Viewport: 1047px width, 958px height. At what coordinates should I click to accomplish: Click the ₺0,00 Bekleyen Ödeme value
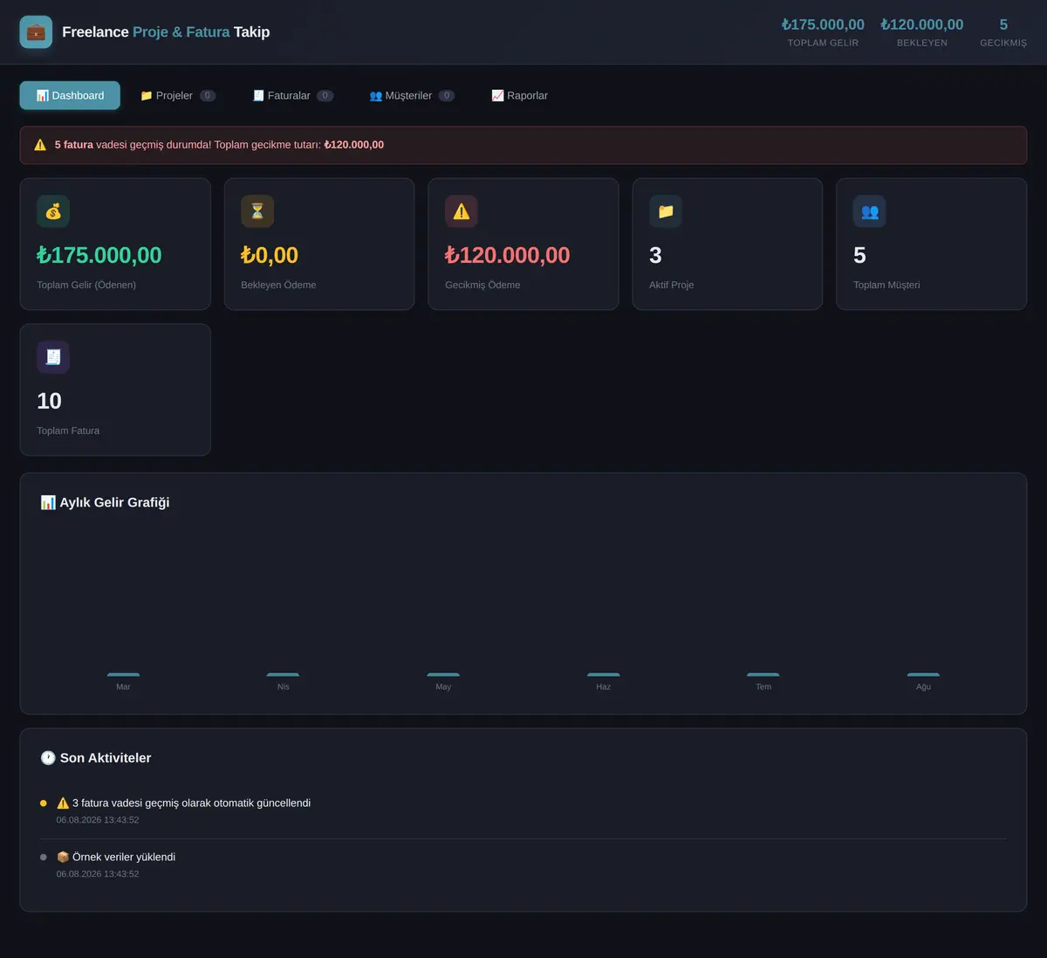point(270,255)
